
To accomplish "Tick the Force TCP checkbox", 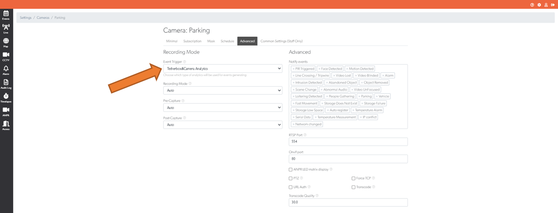I will click(354, 178).
